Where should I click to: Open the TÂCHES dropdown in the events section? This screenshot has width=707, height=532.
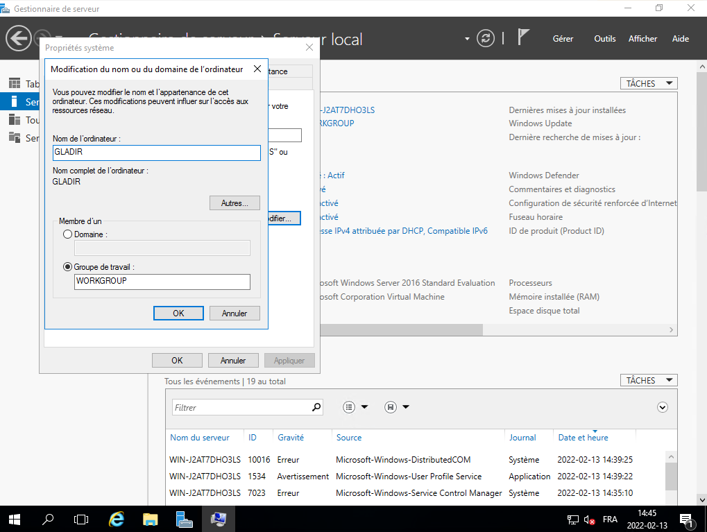(648, 380)
